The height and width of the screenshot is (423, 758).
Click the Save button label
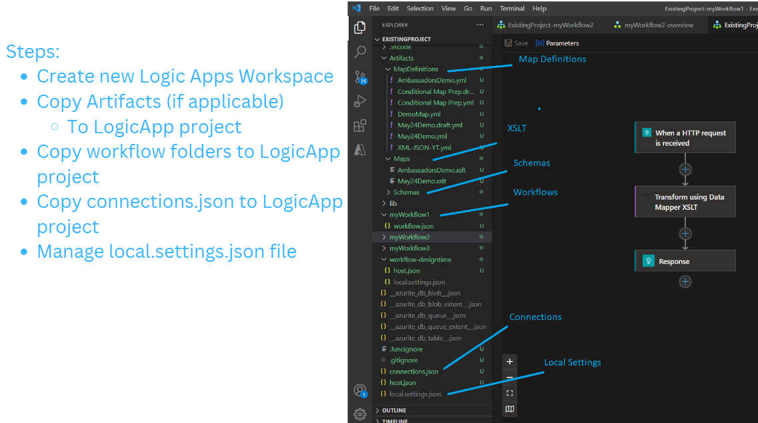pyautogui.click(x=521, y=43)
